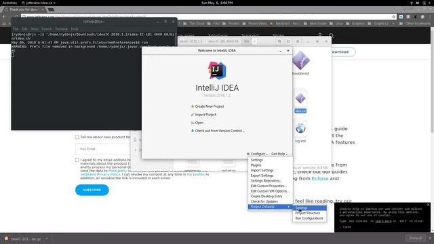Choose Create Desktop Entry
The height and width of the screenshot is (244, 434).
click(267, 197)
